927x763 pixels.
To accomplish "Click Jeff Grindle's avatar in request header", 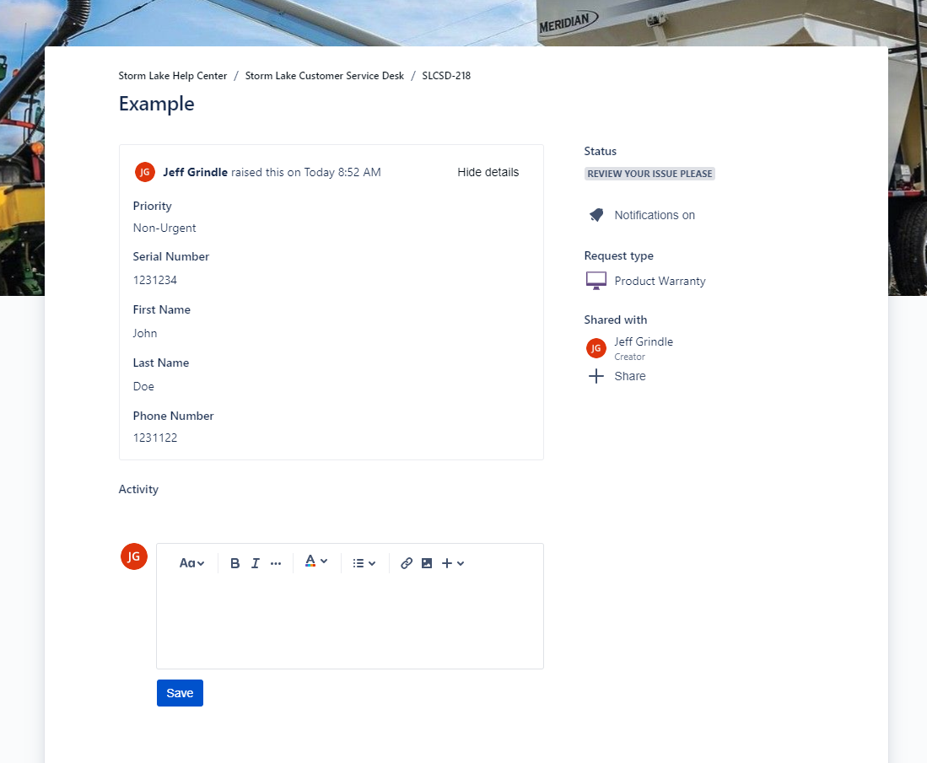I will point(145,172).
